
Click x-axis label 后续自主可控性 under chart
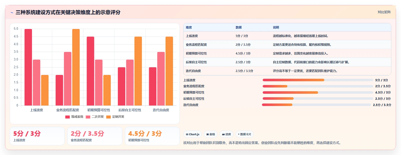coord(130,110)
